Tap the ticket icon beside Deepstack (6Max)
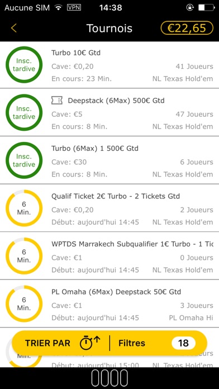The image size is (219, 389). [57, 101]
